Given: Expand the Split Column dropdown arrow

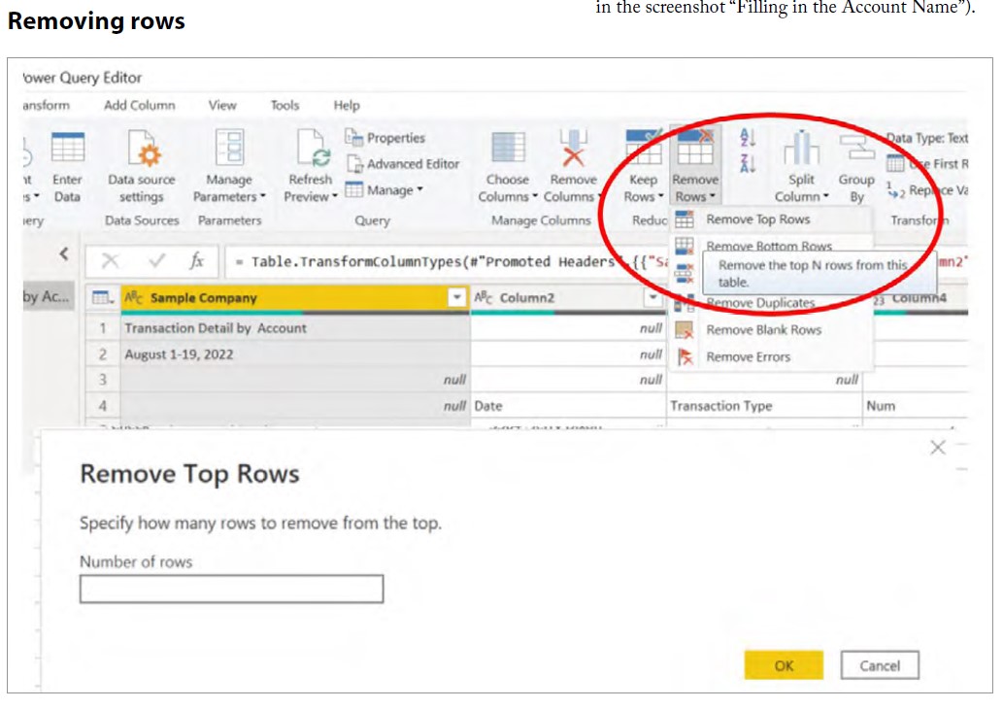Looking at the screenshot, I should pyautogui.click(x=826, y=196).
